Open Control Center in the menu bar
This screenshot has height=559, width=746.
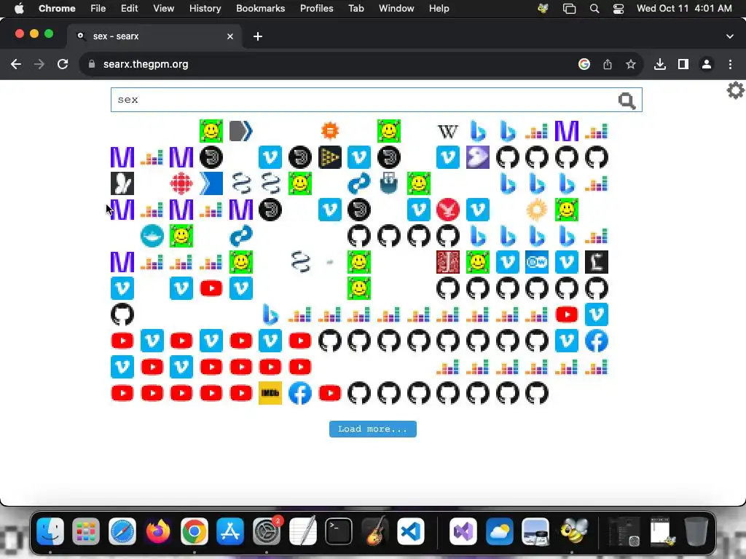(x=618, y=8)
